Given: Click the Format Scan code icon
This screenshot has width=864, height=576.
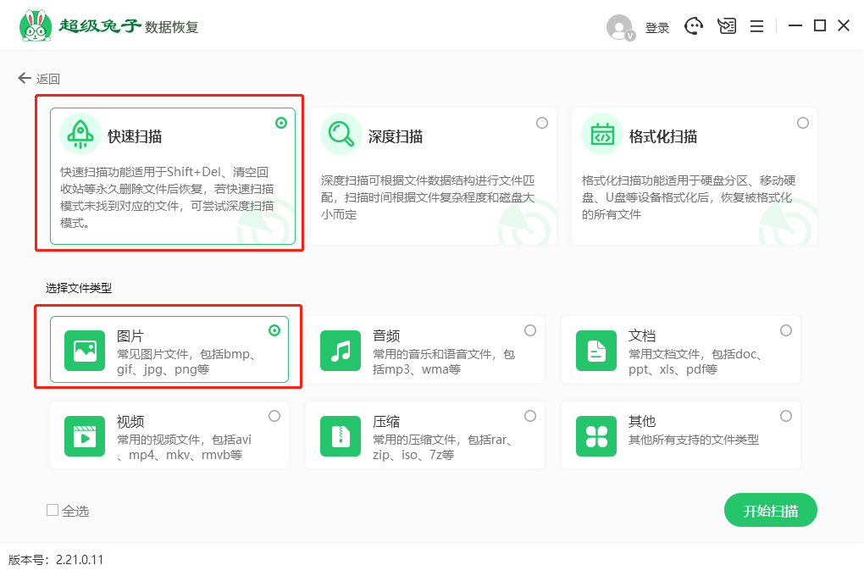Looking at the screenshot, I should 601,135.
